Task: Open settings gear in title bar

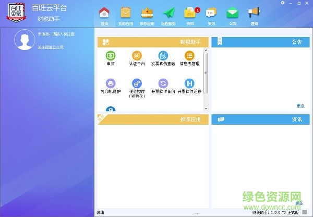Action: (283, 3)
